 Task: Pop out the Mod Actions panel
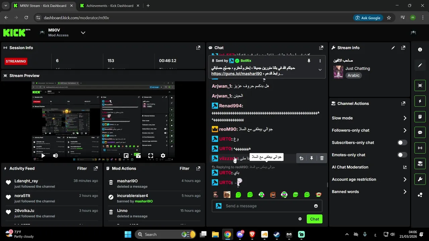coord(198,168)
